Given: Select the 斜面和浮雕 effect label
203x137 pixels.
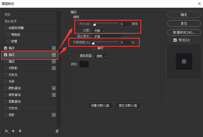Looking at the screenshot, I should pos(16,28).
